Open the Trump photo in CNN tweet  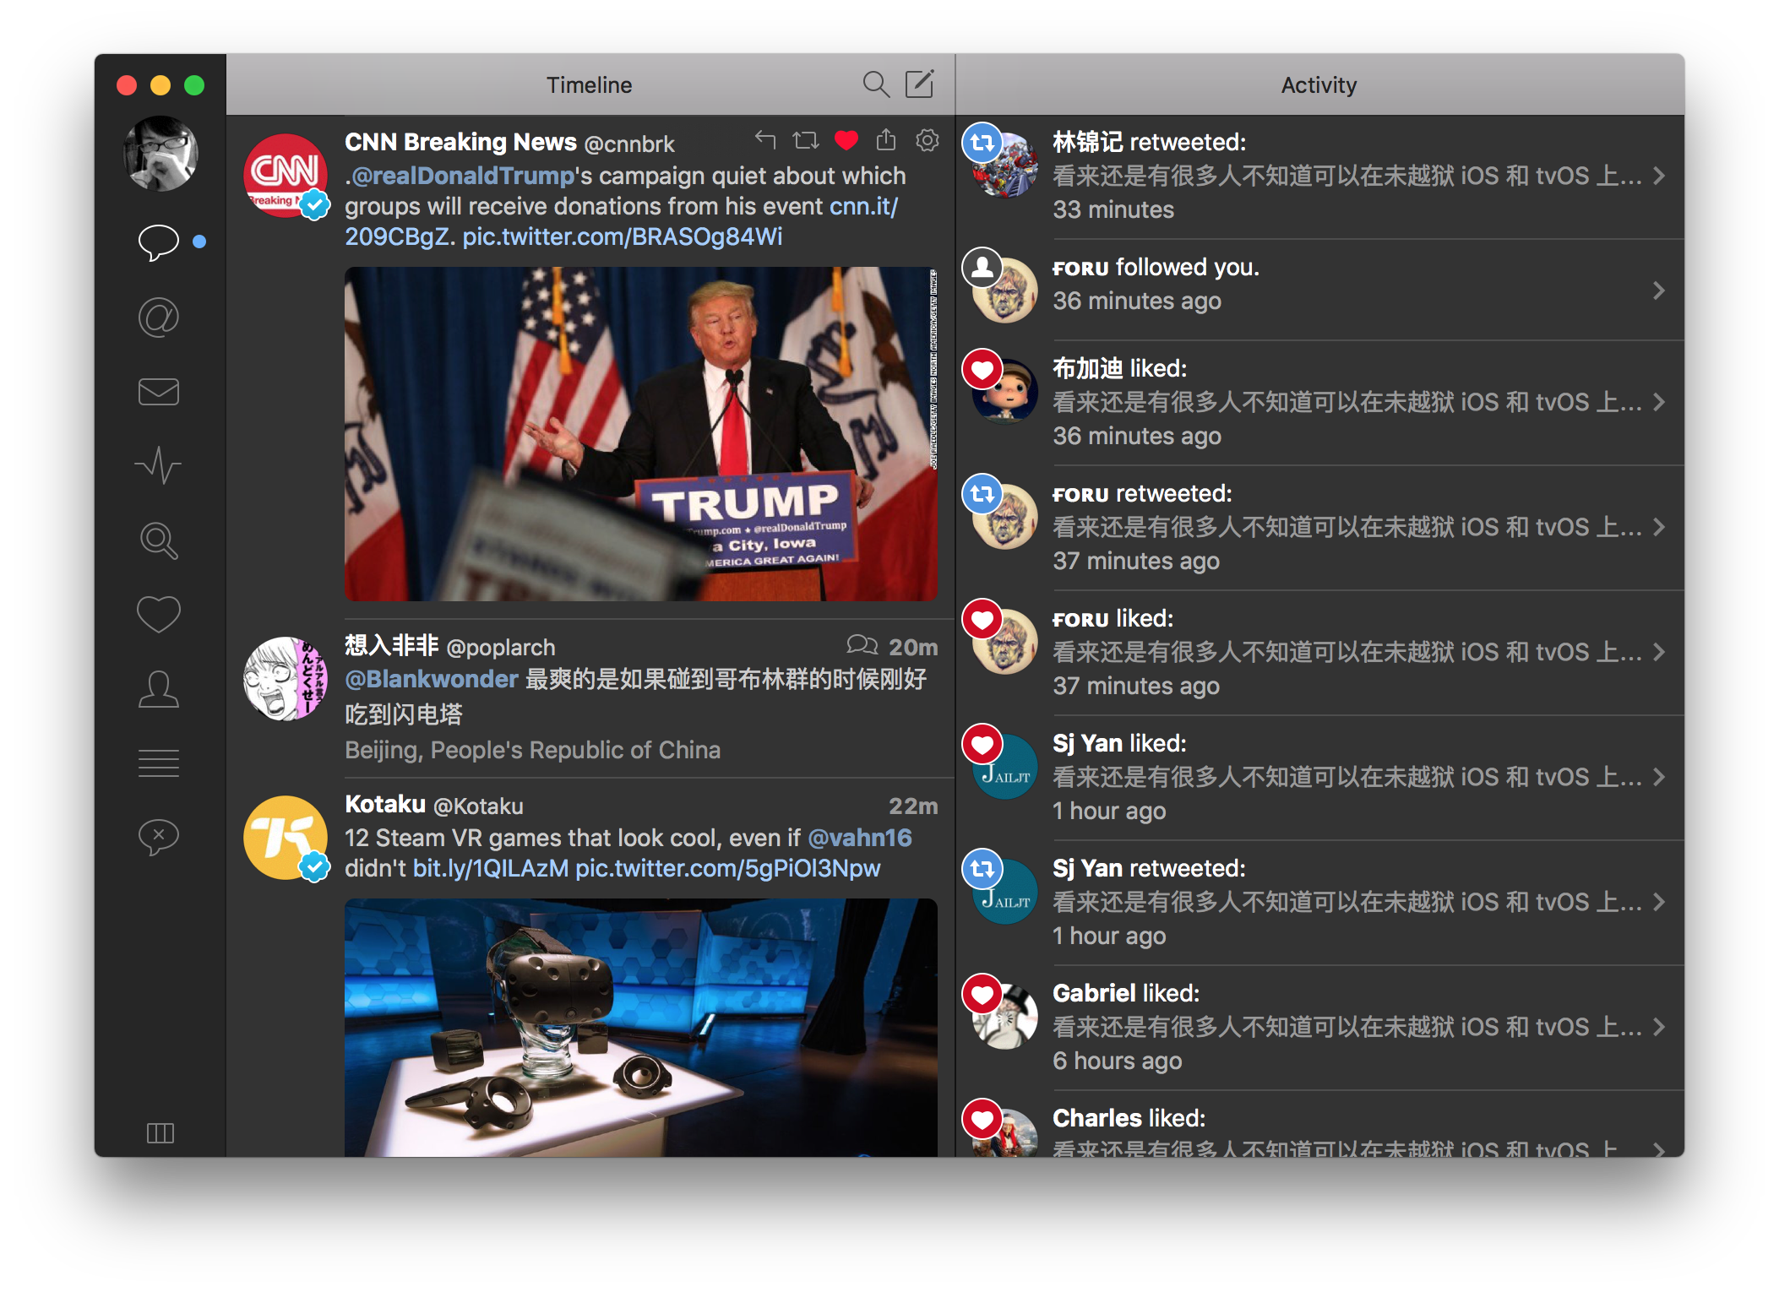click(x=640, y=434)
